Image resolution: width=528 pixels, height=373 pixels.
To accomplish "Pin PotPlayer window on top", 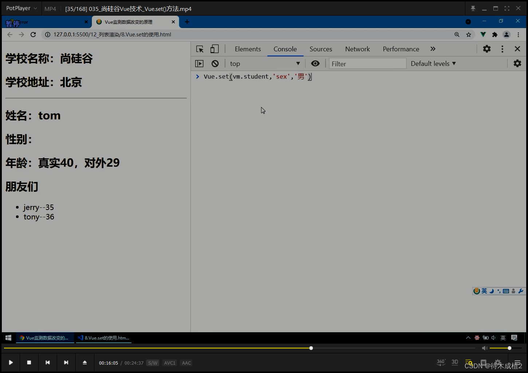I will point(473,8).
